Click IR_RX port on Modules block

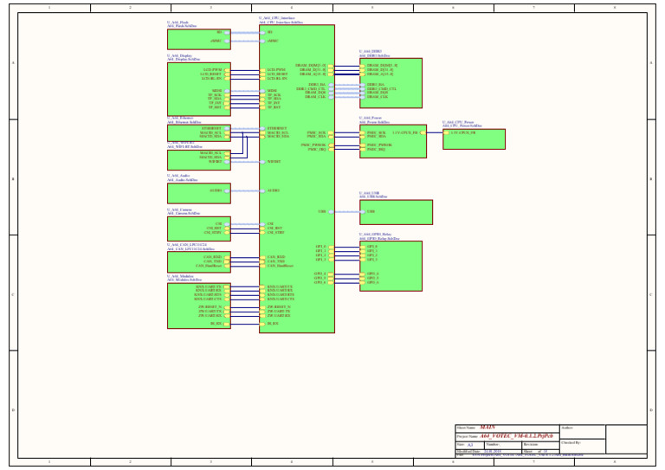pos(221,324)
